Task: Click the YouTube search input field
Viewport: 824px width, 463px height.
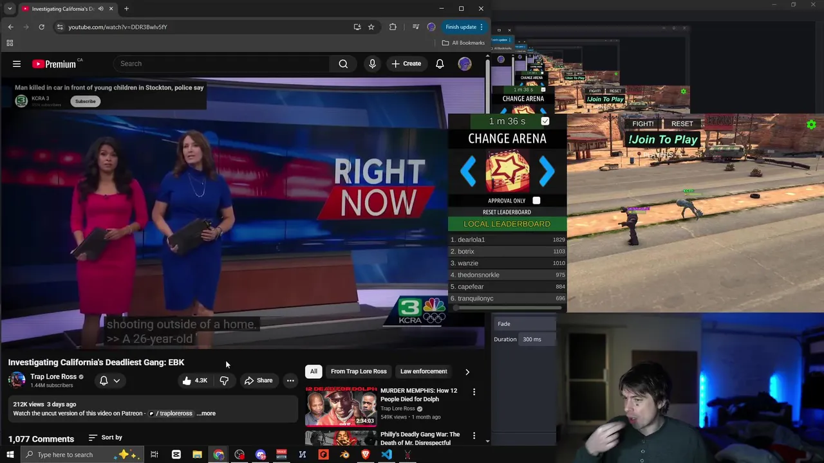Action: 222,64
